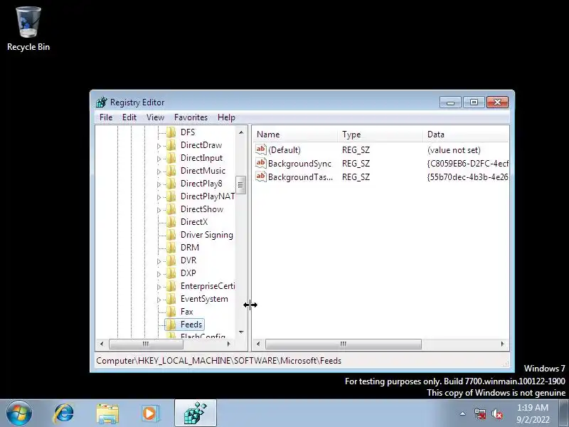This screenshot has width=569, height=427.
Task: Click the (value not set) data cell
Action: point(454,150)
